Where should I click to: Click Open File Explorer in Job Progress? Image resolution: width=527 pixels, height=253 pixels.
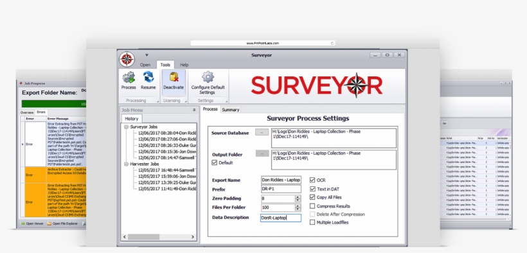coord(62,223)
